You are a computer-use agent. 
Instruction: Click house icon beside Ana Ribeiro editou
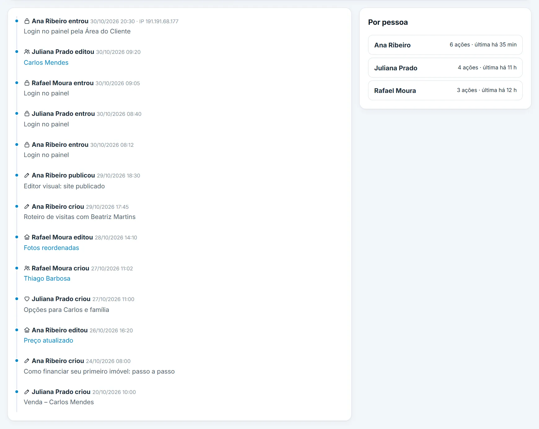(27, 330)
